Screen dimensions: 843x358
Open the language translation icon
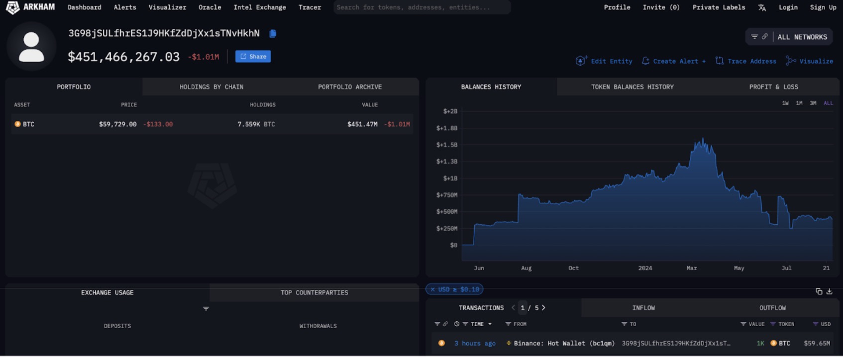pyautogui.click(x=762, y=7)
